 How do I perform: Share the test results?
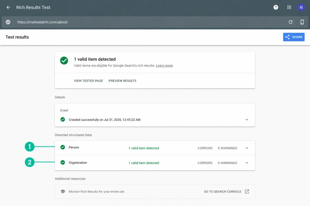point(294,37)
